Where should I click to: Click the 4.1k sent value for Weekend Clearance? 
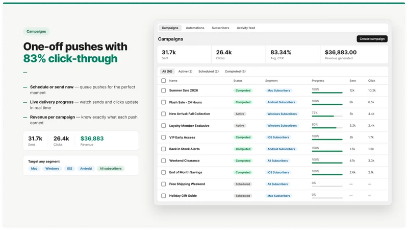coord(352,160)
